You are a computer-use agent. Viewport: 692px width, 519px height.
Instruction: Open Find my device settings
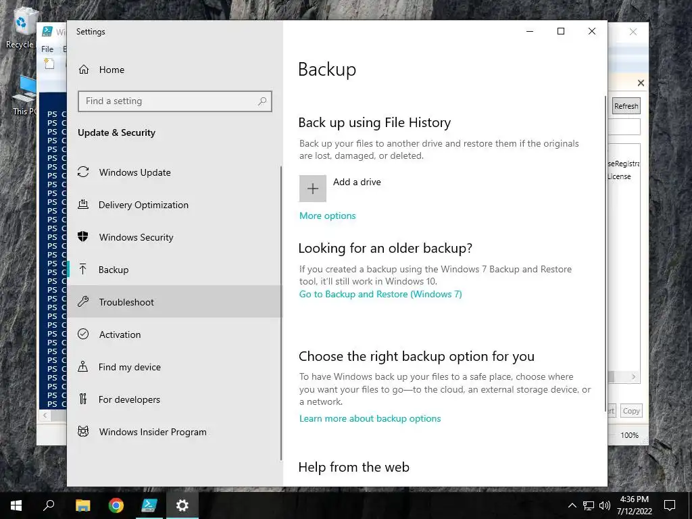pos(174,367)
